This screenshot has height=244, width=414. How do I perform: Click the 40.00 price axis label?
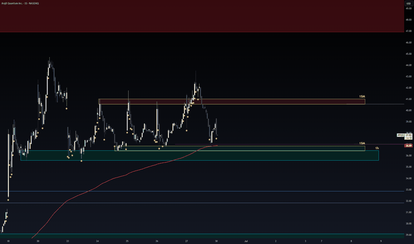point(409,110)
